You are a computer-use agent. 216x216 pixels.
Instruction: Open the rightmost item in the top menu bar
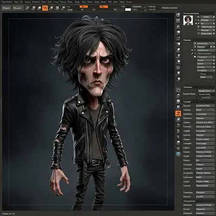(x=129, y=2)
